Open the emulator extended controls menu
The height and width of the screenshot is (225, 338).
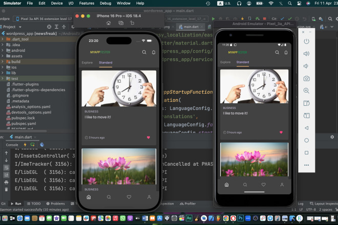[x=306, y=165]
